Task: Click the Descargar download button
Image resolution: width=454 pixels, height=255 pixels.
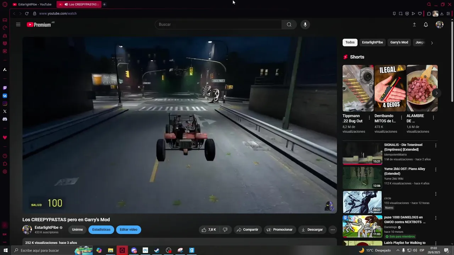Action: (312, 229)
